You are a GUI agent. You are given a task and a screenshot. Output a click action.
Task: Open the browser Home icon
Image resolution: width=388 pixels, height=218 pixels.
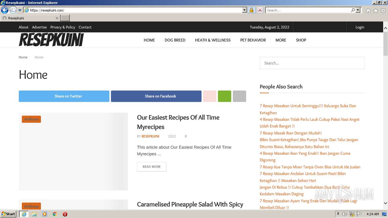click(368, 11)
